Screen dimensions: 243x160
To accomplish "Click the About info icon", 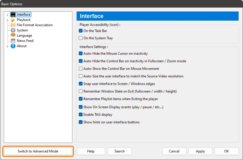I will pos(13,46).
